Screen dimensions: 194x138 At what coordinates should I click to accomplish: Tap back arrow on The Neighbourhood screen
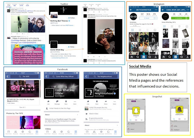click(86, 76)
